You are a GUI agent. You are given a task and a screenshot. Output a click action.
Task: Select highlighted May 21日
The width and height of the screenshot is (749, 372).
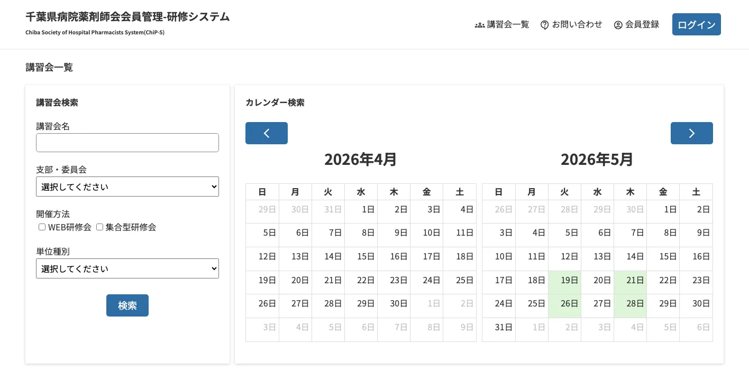(x=630, y=283)
